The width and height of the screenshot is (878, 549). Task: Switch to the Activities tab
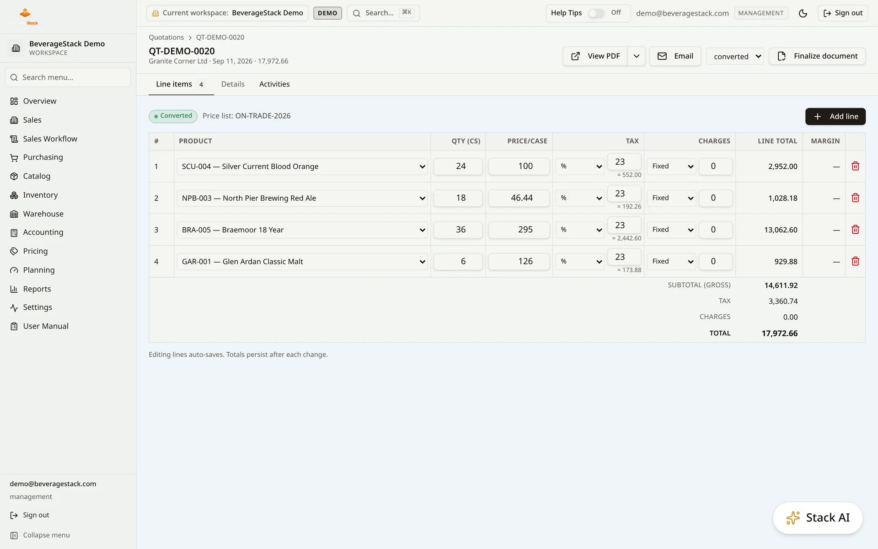point(274,84)
